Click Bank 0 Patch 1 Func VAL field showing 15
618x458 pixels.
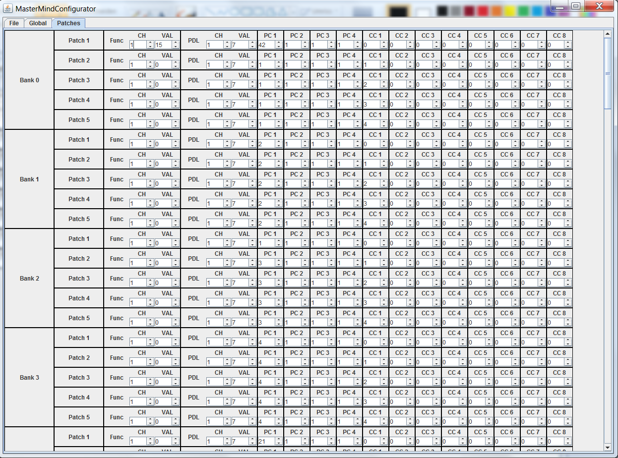point(164,45)
